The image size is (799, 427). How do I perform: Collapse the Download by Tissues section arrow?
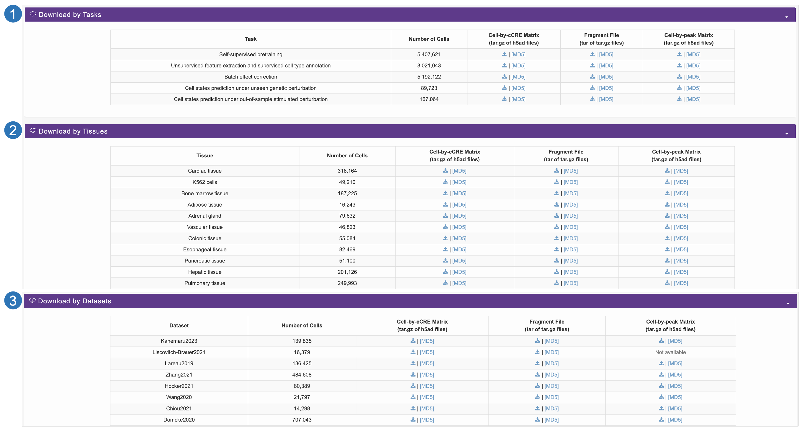[x=786, y=134]
